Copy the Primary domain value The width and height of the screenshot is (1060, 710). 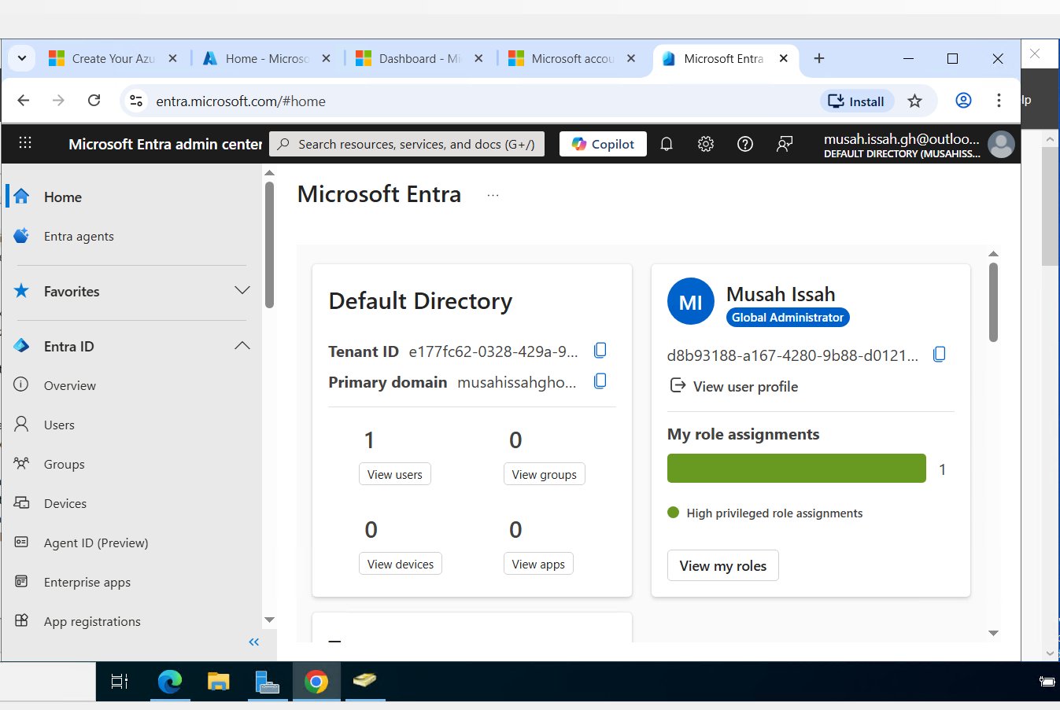tap(600, 381)
